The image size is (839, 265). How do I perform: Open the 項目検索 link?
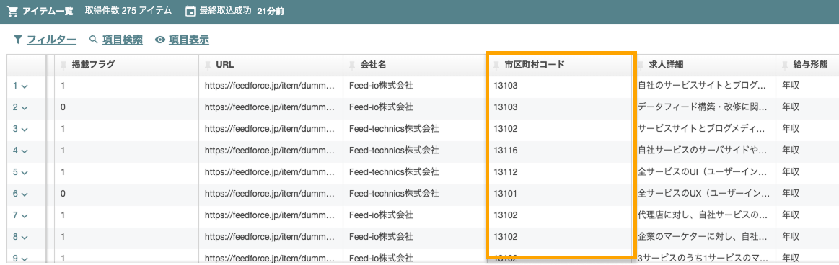pyautogui.click(x=123, y=40)
